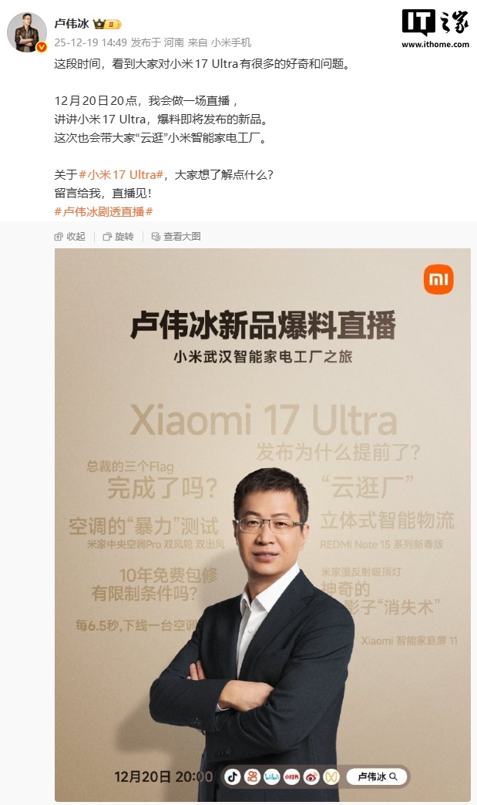
Task: Open full-size view with 查看大图
Action: point(176,237)
